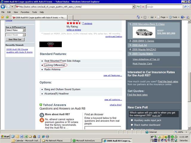Expand the Print options dropdown arrow
Screen dimensions: 191x143
click(x=155, y=17)
